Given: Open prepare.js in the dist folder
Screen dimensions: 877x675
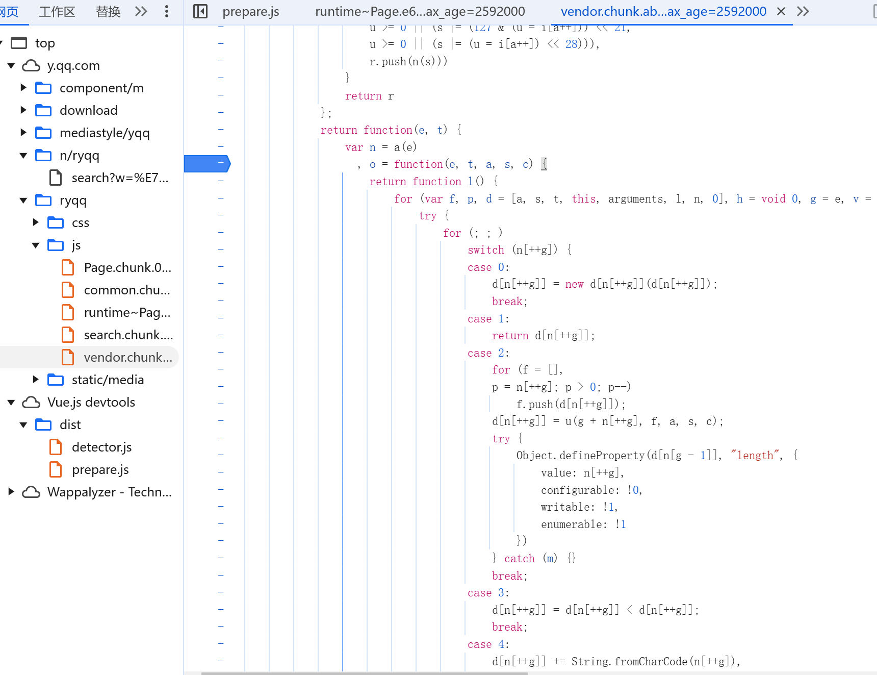Looking at the screenshot, I should click(100, 469).
